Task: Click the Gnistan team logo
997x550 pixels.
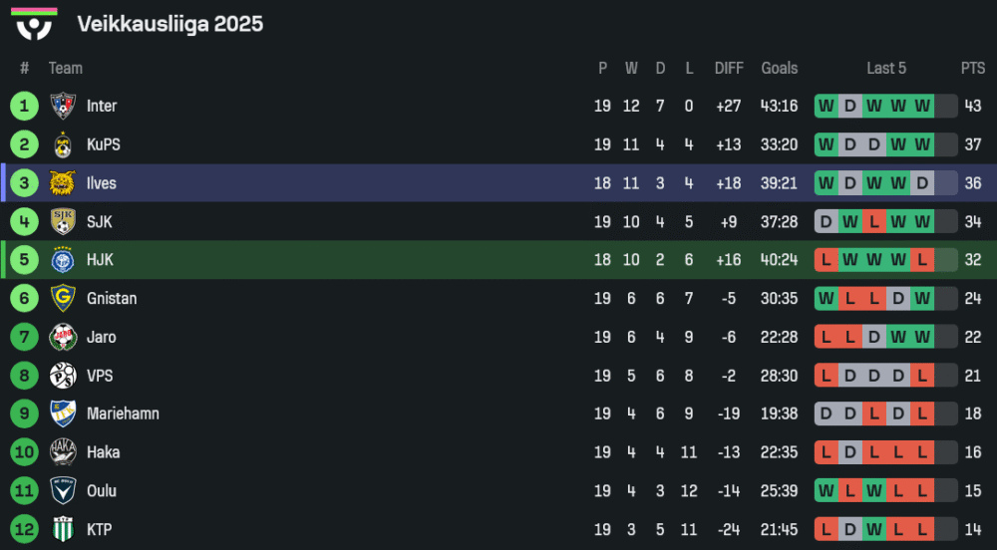Action: click(63, 298)
